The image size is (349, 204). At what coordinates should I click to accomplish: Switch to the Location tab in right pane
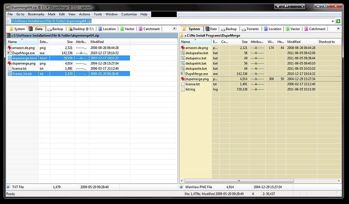pyautogui.click(x=273, y=29)
